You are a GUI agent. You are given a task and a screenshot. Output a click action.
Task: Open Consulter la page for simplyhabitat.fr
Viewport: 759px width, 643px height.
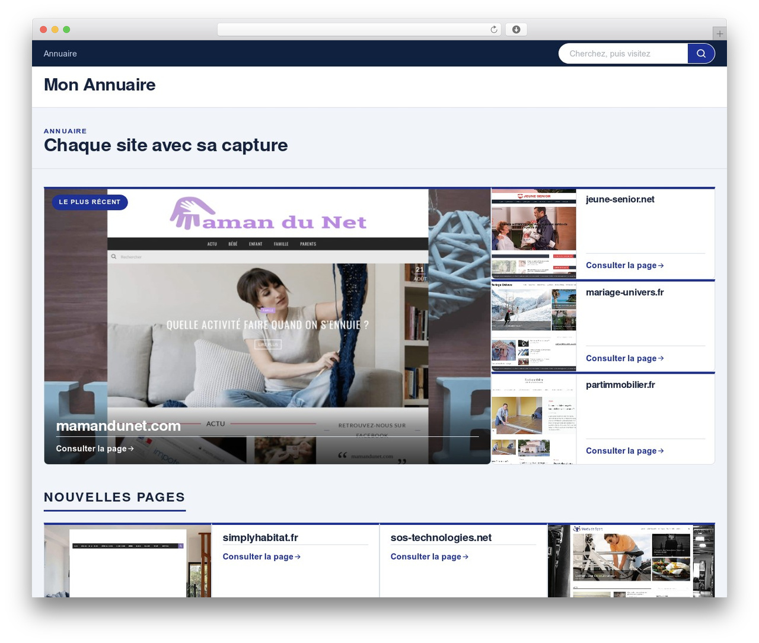tap(261, 556)
